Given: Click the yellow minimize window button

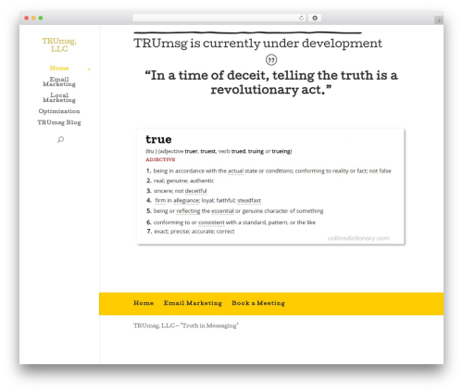Looking at the screenshot, I should (33, 18).
